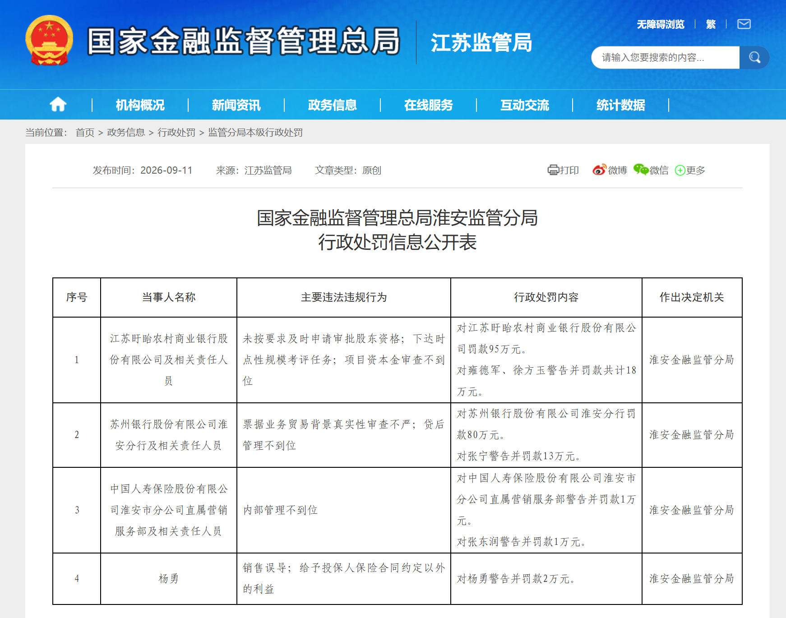Click 政务信息 in the breadcrumb

126,132
